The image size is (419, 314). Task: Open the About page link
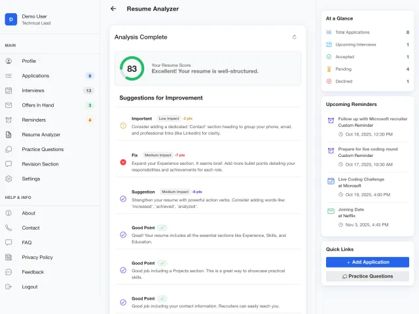point(50,213)
